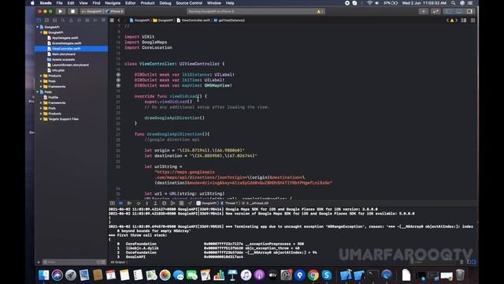Expand Frameworks folder under the GoogleAPI project
504x284 pixels.
[41, 87]
